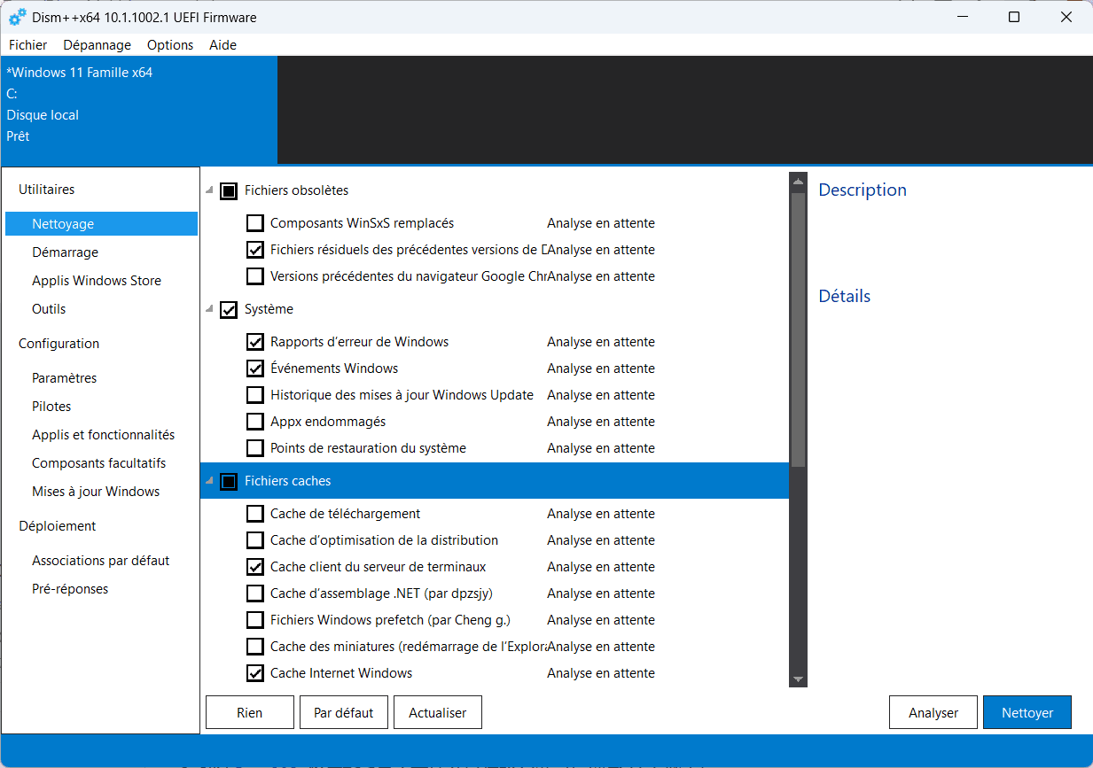Open the Fichier menu

[28, 45]
